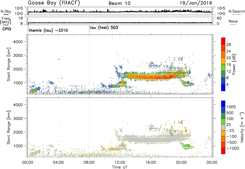Pick the light green 25-100 Velocity colorbar segment
Screen dimensions: 245x169
223,121
